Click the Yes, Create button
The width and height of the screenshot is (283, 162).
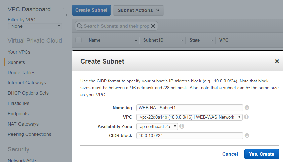coord(261,154)
